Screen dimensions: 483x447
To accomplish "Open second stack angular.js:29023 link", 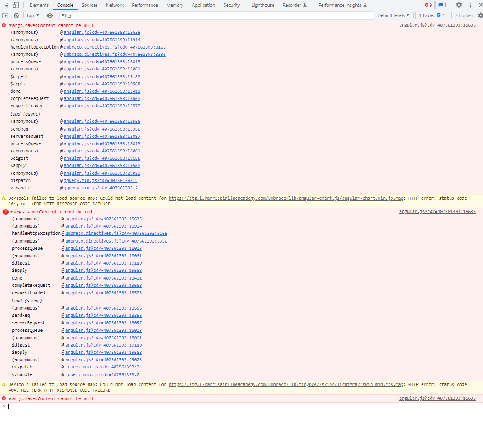I will coord(103,360).
